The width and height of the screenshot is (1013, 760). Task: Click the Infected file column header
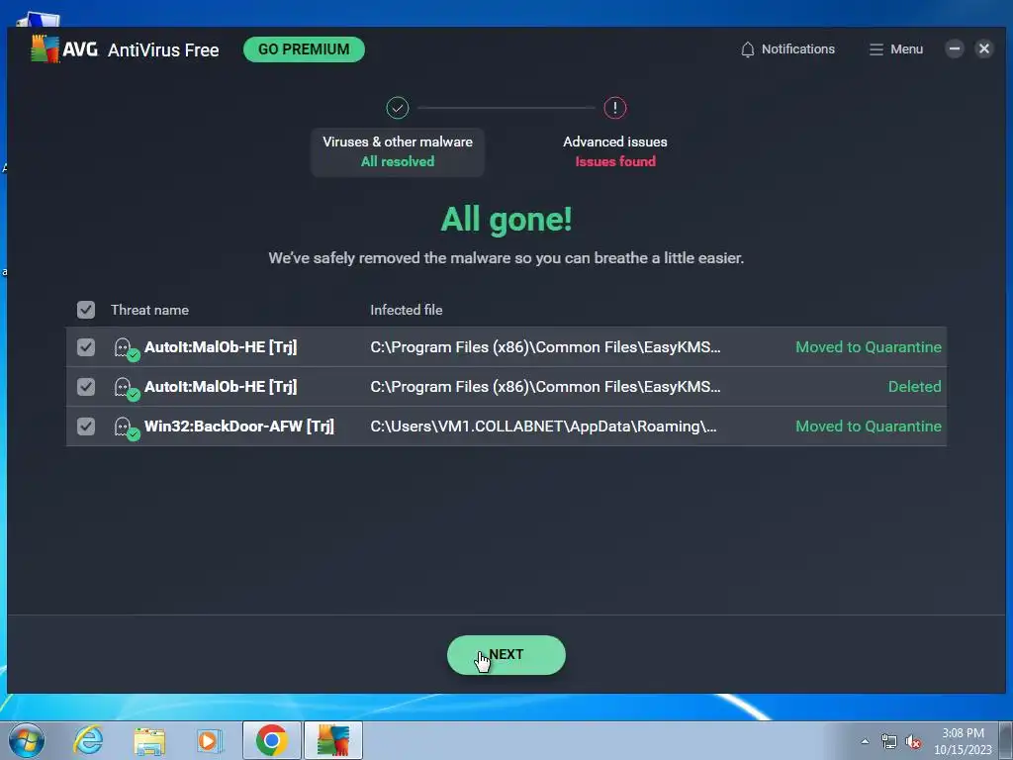click(x=406, y=310)
